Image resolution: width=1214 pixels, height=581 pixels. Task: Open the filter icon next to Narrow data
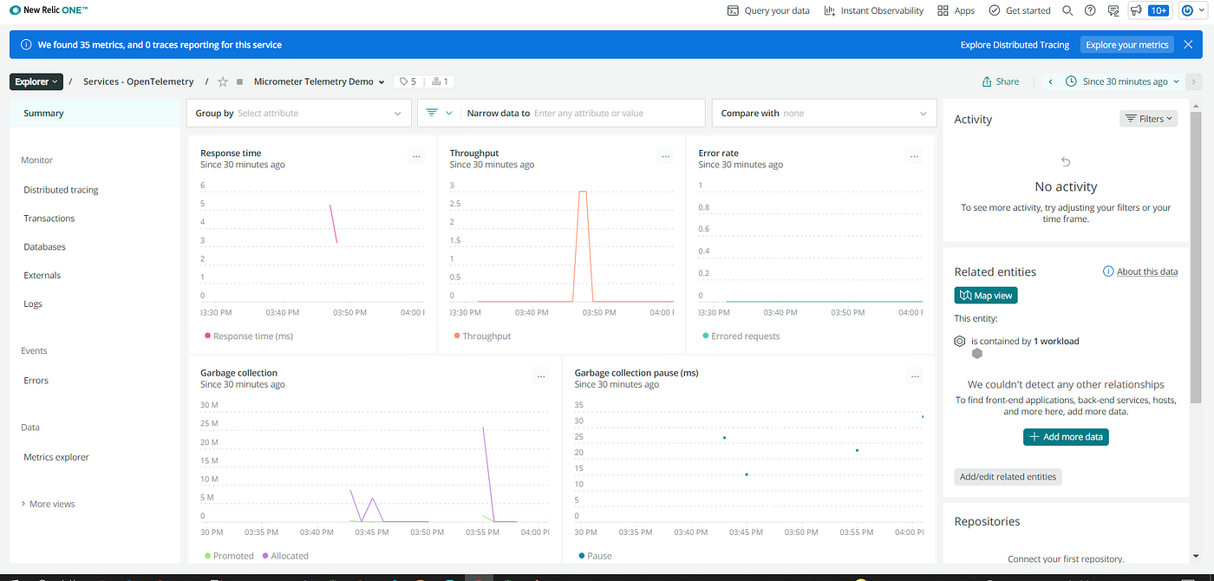coord(432,113)
